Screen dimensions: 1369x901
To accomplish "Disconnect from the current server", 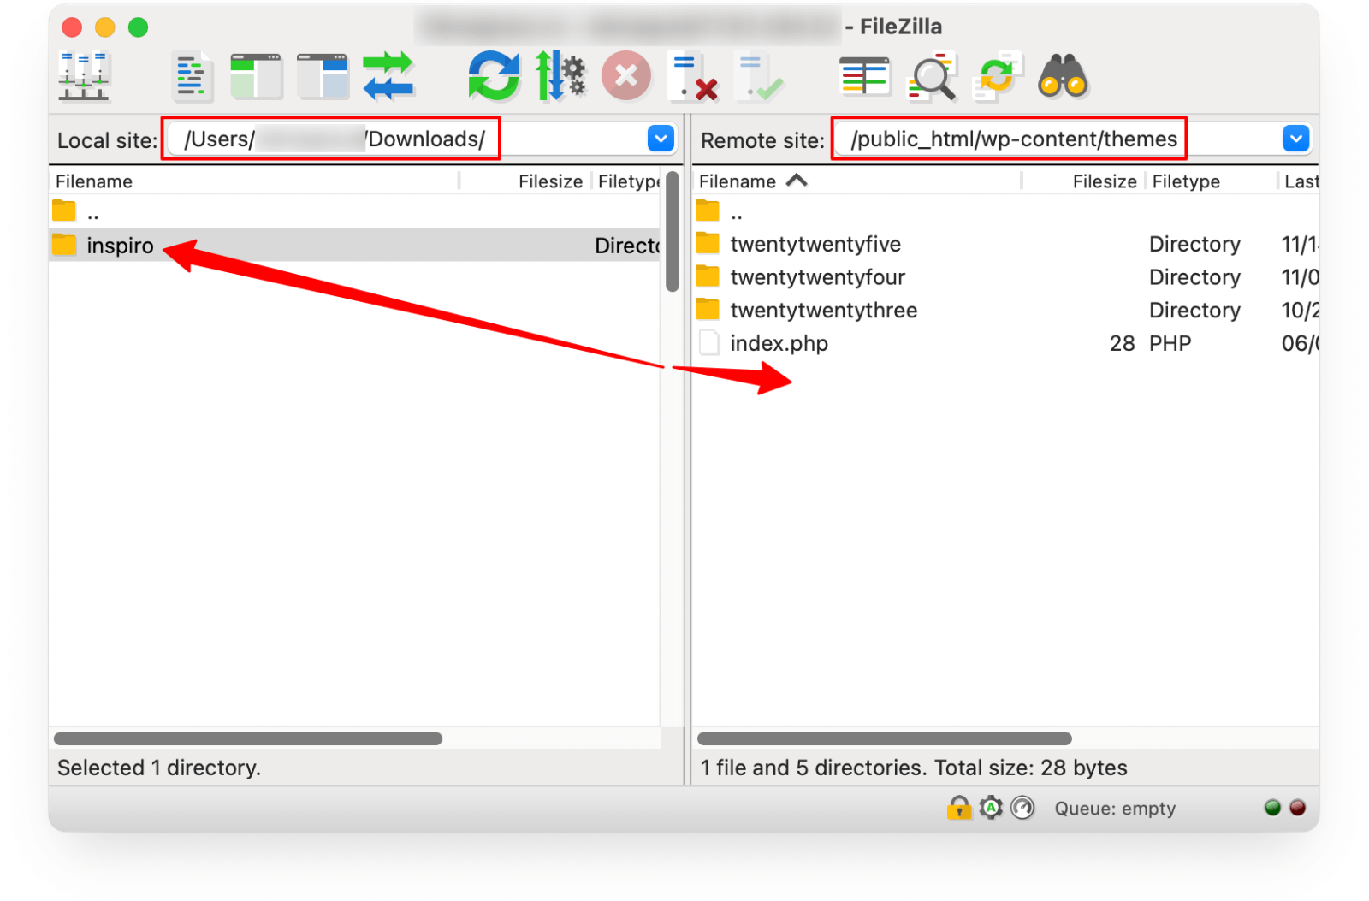I will pyautogui.click(x=693, y=76).
